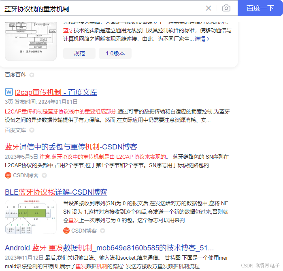The image size is (283, 271).
Task: Select the 规范 tag button
Action: (x=79, y=53)
